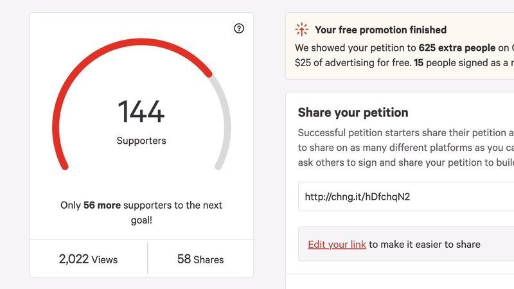
Task: Click the Supporters label under the count
Action: [141, 140]
